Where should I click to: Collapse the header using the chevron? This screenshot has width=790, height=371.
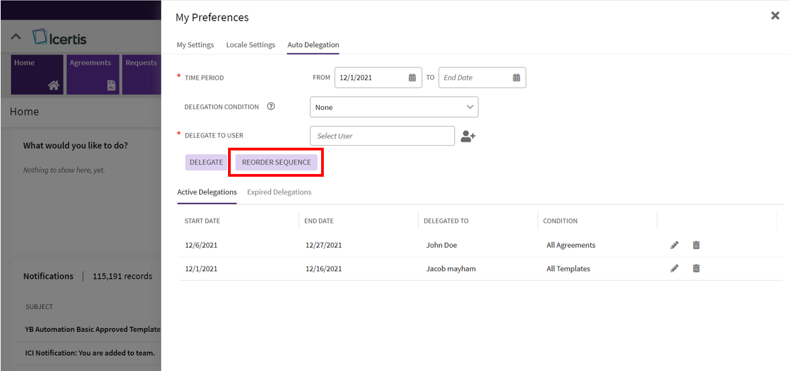tap(16, 37)
